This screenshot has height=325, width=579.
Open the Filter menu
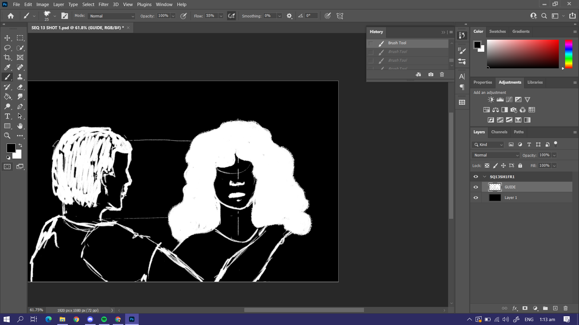[103, 5]
